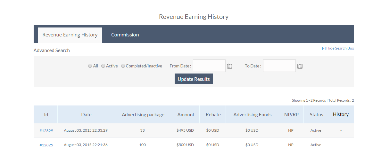Open the To Date calendar picker icon
The height and width of the screenshot is (163, 373).
pyautogui.click(x=300, y=66)
